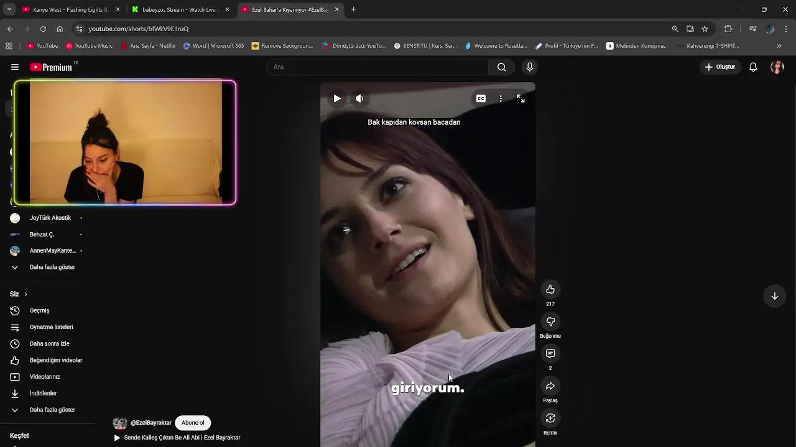Open the comments panel showing 2
The image size is (796, 447).
coord(550,354)
